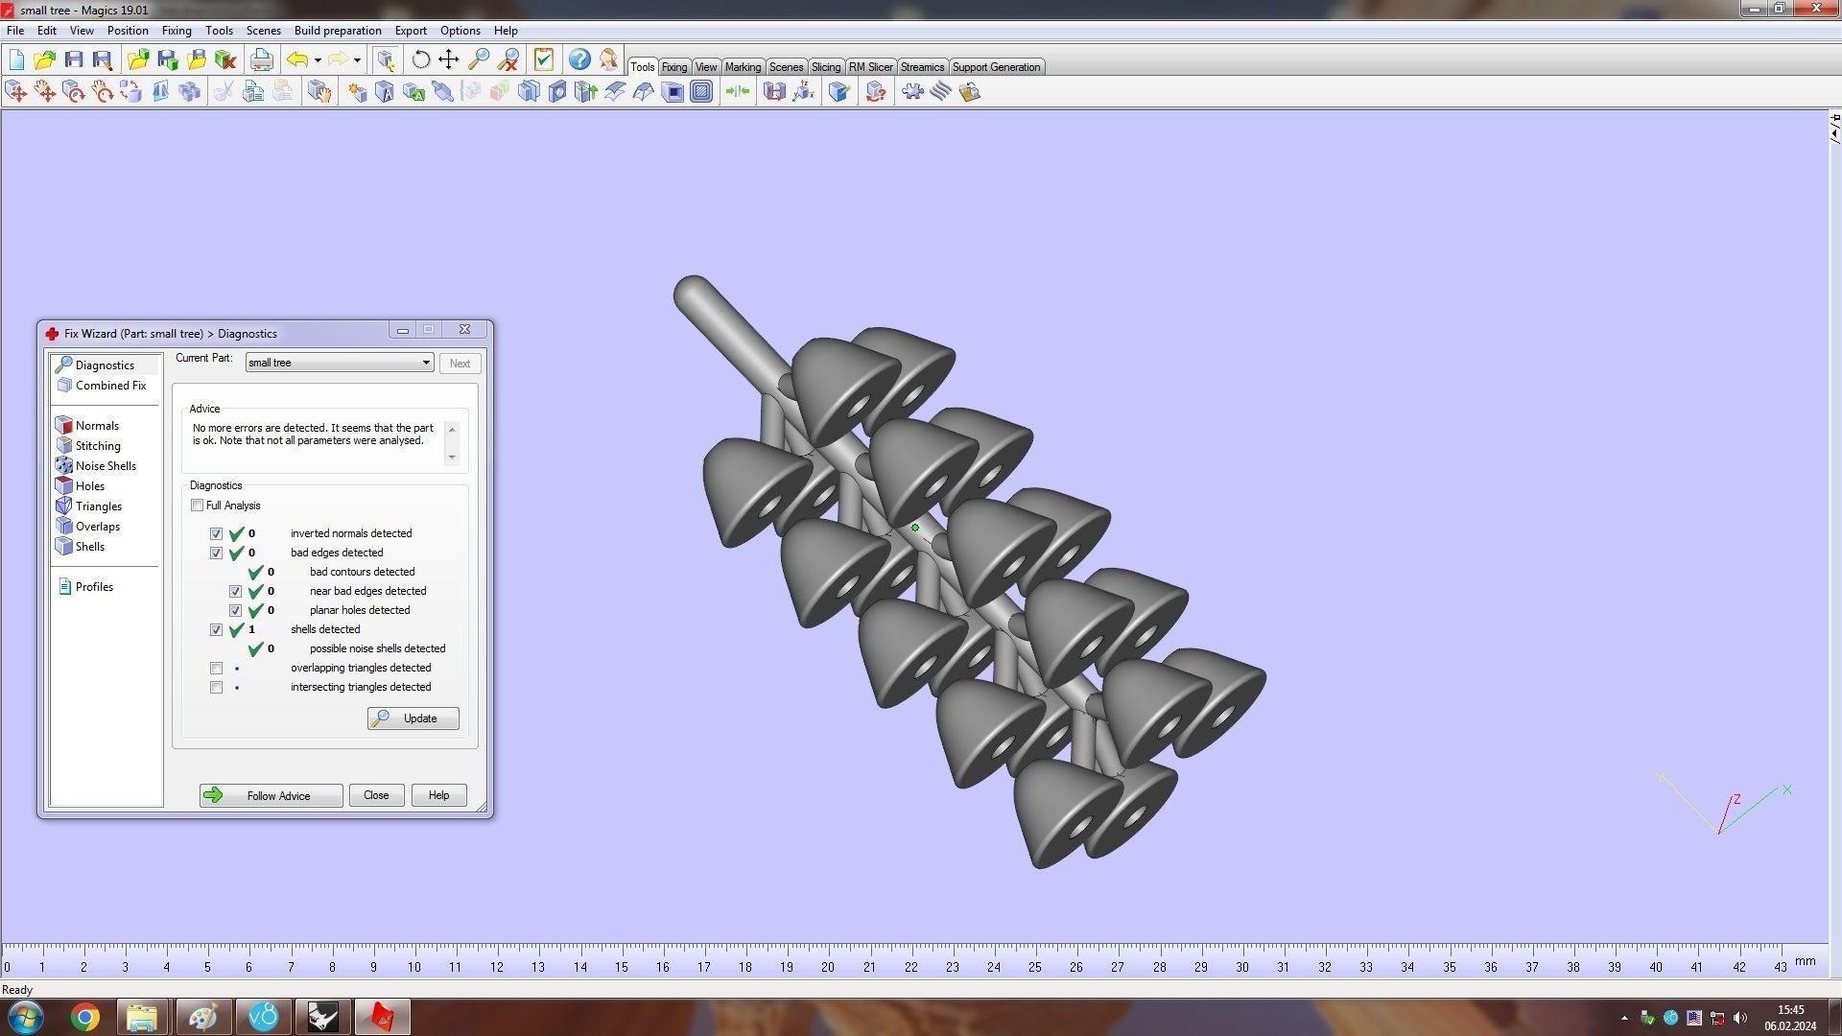The height and width of the screenshot is (1036, 1842).
Task: Select the Rotate view tool
Action: 420,59
